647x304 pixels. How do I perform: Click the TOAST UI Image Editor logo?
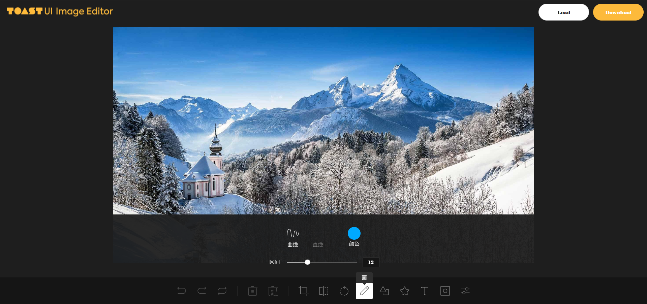(60, 11)
